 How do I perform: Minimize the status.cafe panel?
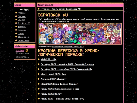click(x=34, y=47)
